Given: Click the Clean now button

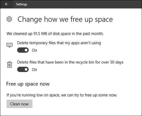Looking at the screenshot, I should (19, 104).
